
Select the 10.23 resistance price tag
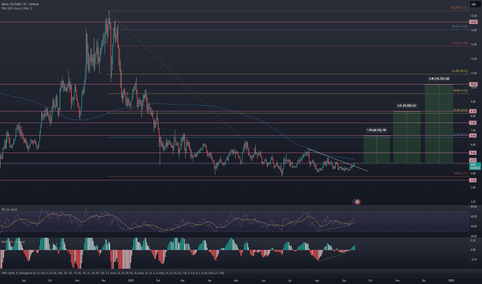point(473,84)
